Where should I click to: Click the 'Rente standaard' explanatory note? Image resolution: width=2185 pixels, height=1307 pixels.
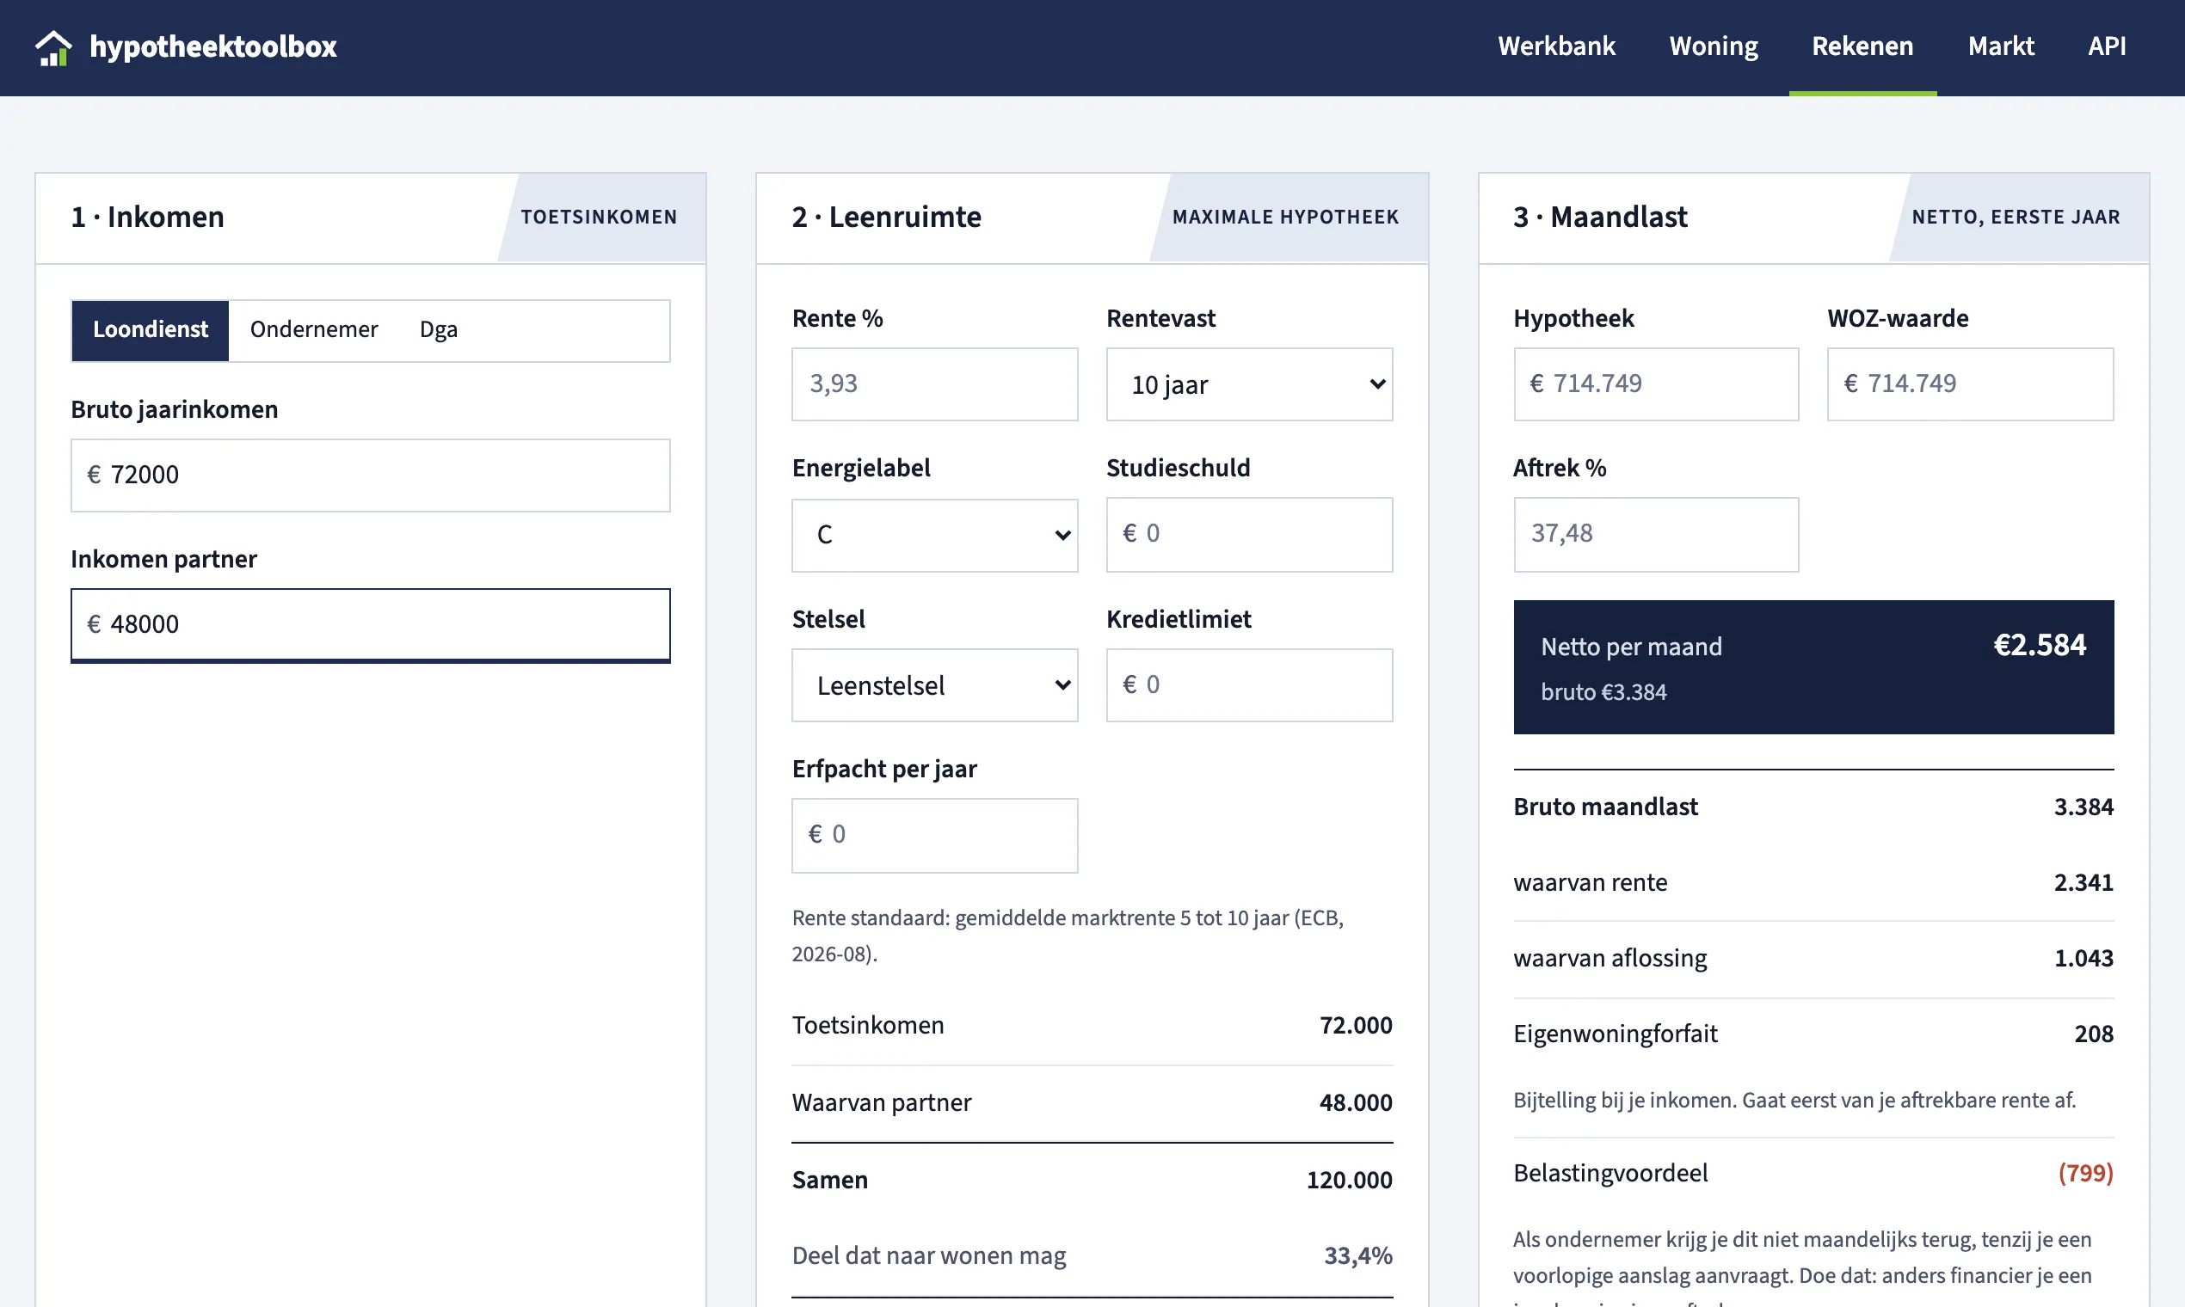click(x=1067, y=936)
